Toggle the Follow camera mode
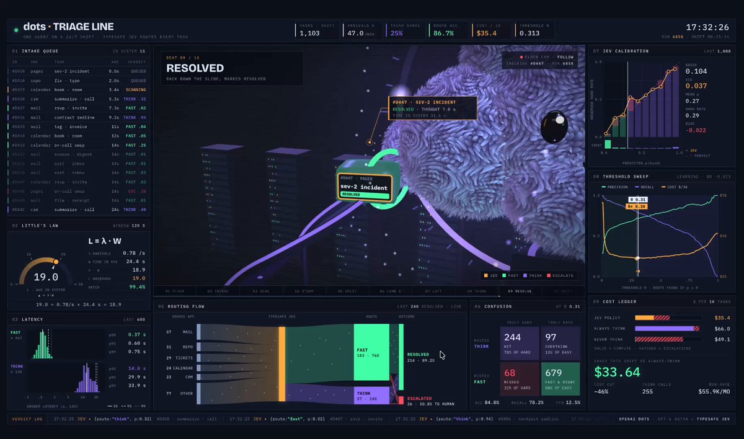The width and height of the screenshot is (744, 439). click(x=565, y=56)
